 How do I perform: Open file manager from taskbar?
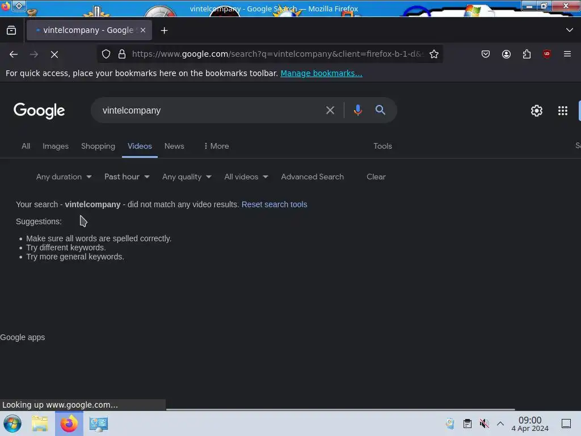[x=40, y=424]
